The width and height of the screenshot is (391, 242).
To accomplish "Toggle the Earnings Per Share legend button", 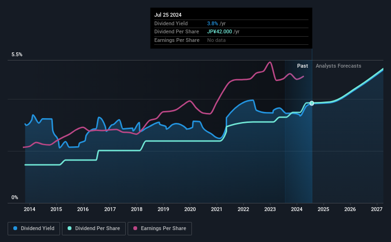I will (x=160, y=229).
